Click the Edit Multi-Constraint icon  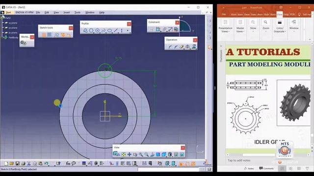point(176,29)
